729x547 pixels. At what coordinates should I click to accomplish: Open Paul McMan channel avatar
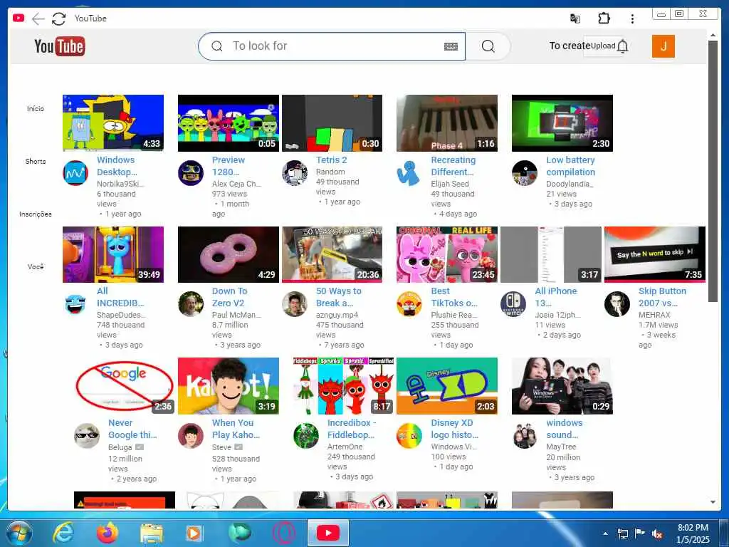pos(191,304)
